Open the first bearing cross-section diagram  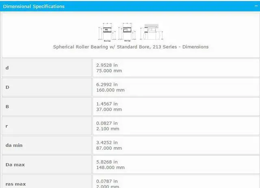pyautogui.click(x=107, y=32)
